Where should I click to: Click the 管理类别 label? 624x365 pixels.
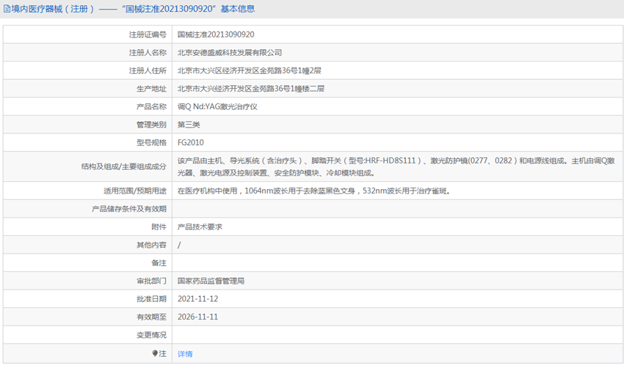click(151, 125)
